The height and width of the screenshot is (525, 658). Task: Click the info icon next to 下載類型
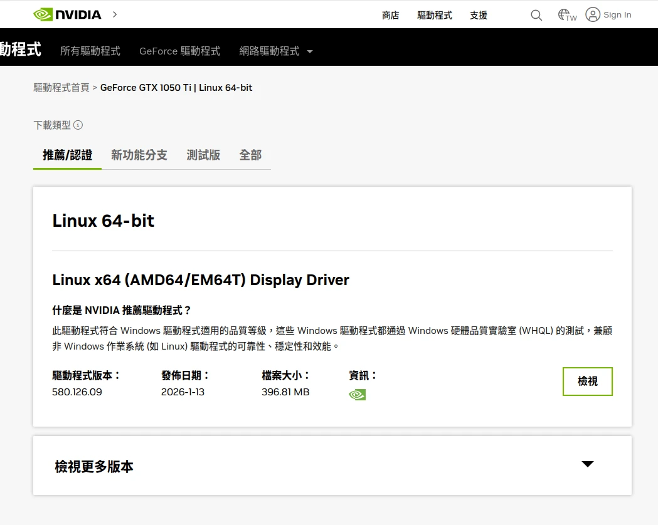[78, 125]
